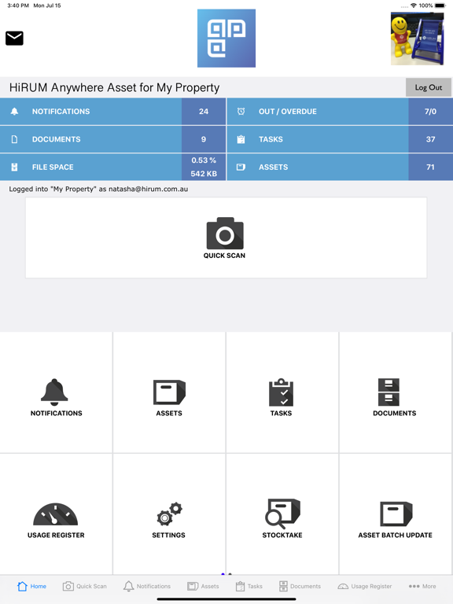Screen dimensions: 453x604
Task: Open the Settings gears tile
Action: coord(169,514)
